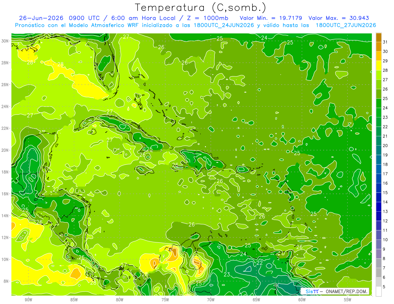394x304 pixels.
Task: Click the "20N" latitude axis label
Action: coord(5,150)
